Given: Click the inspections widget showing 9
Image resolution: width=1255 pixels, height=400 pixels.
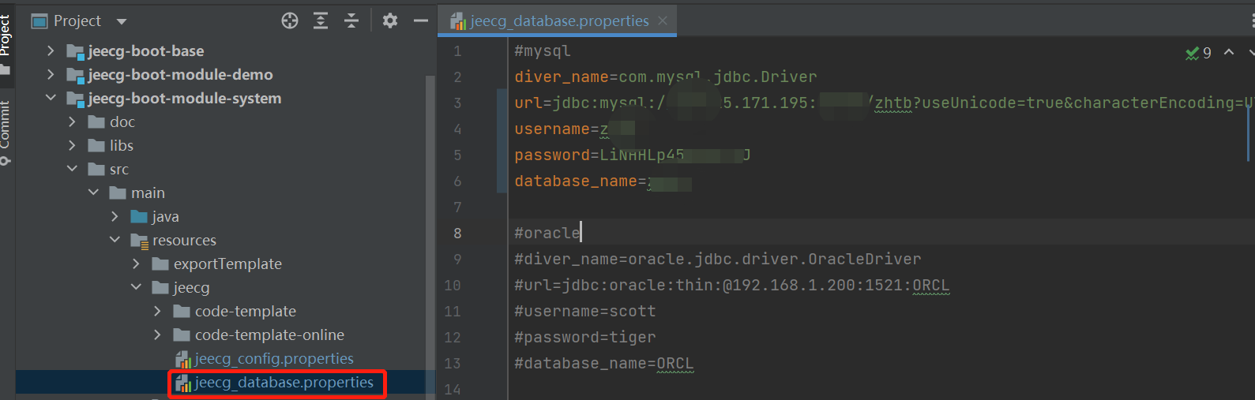Looking at the screenshot, I should pos(1198,53).
